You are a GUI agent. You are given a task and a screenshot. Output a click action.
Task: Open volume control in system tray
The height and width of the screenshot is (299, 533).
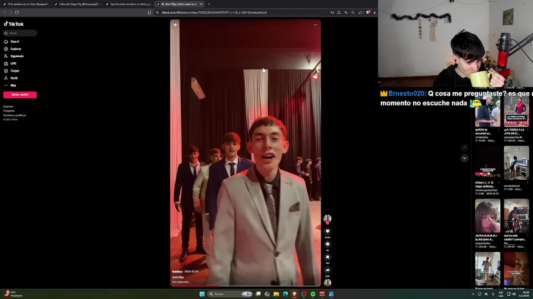514,294
